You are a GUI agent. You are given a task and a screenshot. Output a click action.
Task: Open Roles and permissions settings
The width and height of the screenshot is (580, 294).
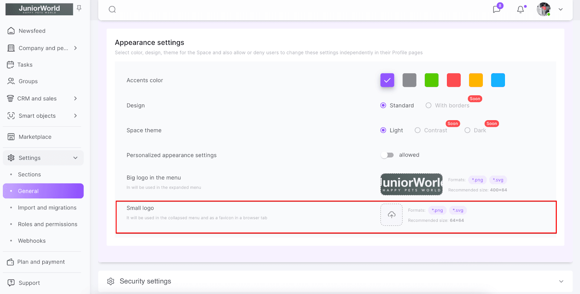tap(47, 224)
